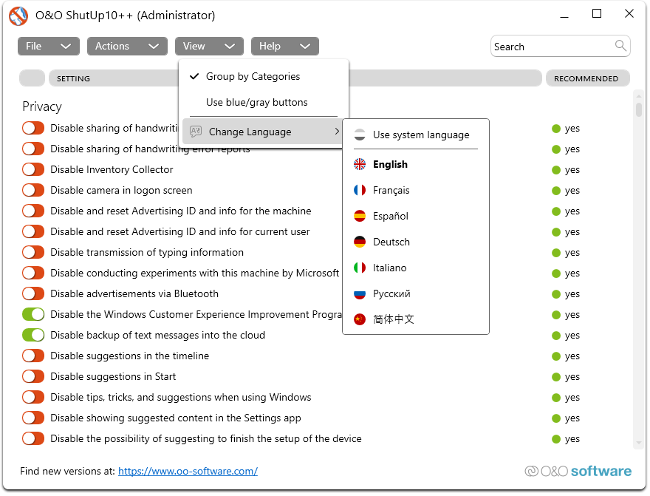650x496 pixels.
Task: Enable Disable camera in logon screen
Action: pyautogui.click(x=33, y=191)
